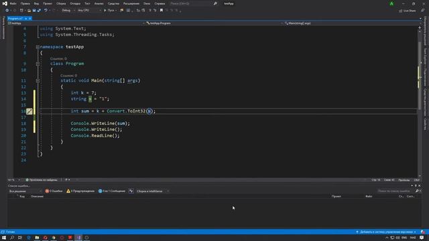Click the Live Share button
Viewport: 429px width, 241px height.
point(408,11)
